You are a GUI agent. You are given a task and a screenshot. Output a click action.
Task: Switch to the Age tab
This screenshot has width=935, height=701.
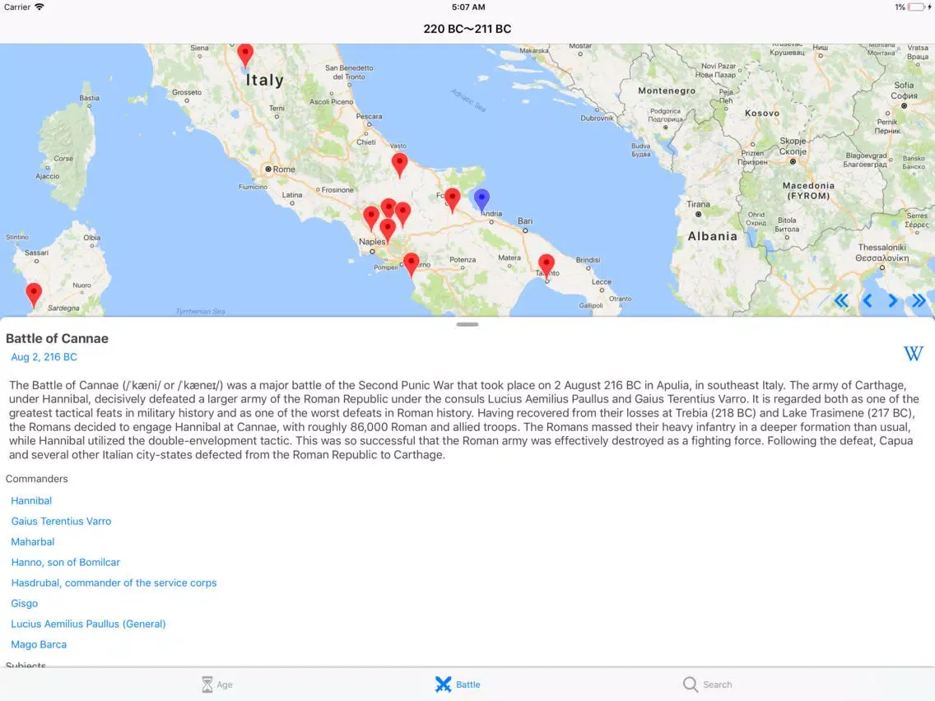217,685
